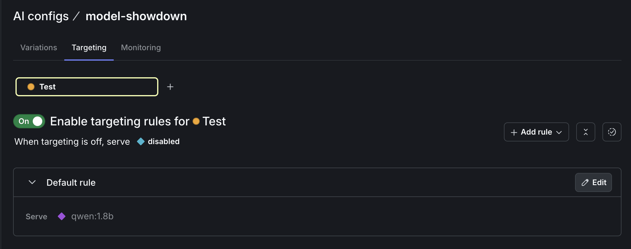Click the review and approve changes icon
Viewport: 631px width, 249px height.
[612, 132]
